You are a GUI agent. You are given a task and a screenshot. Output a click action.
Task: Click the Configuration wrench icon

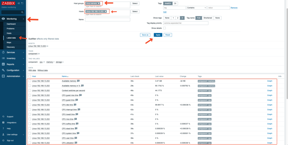(3, 70)
